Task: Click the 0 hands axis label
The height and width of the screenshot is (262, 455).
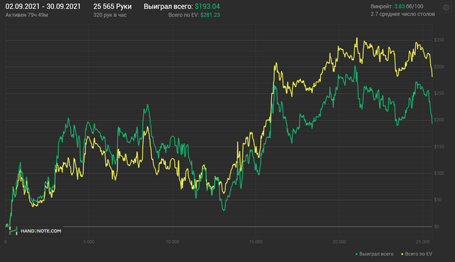Action: (x=5, y=242)
